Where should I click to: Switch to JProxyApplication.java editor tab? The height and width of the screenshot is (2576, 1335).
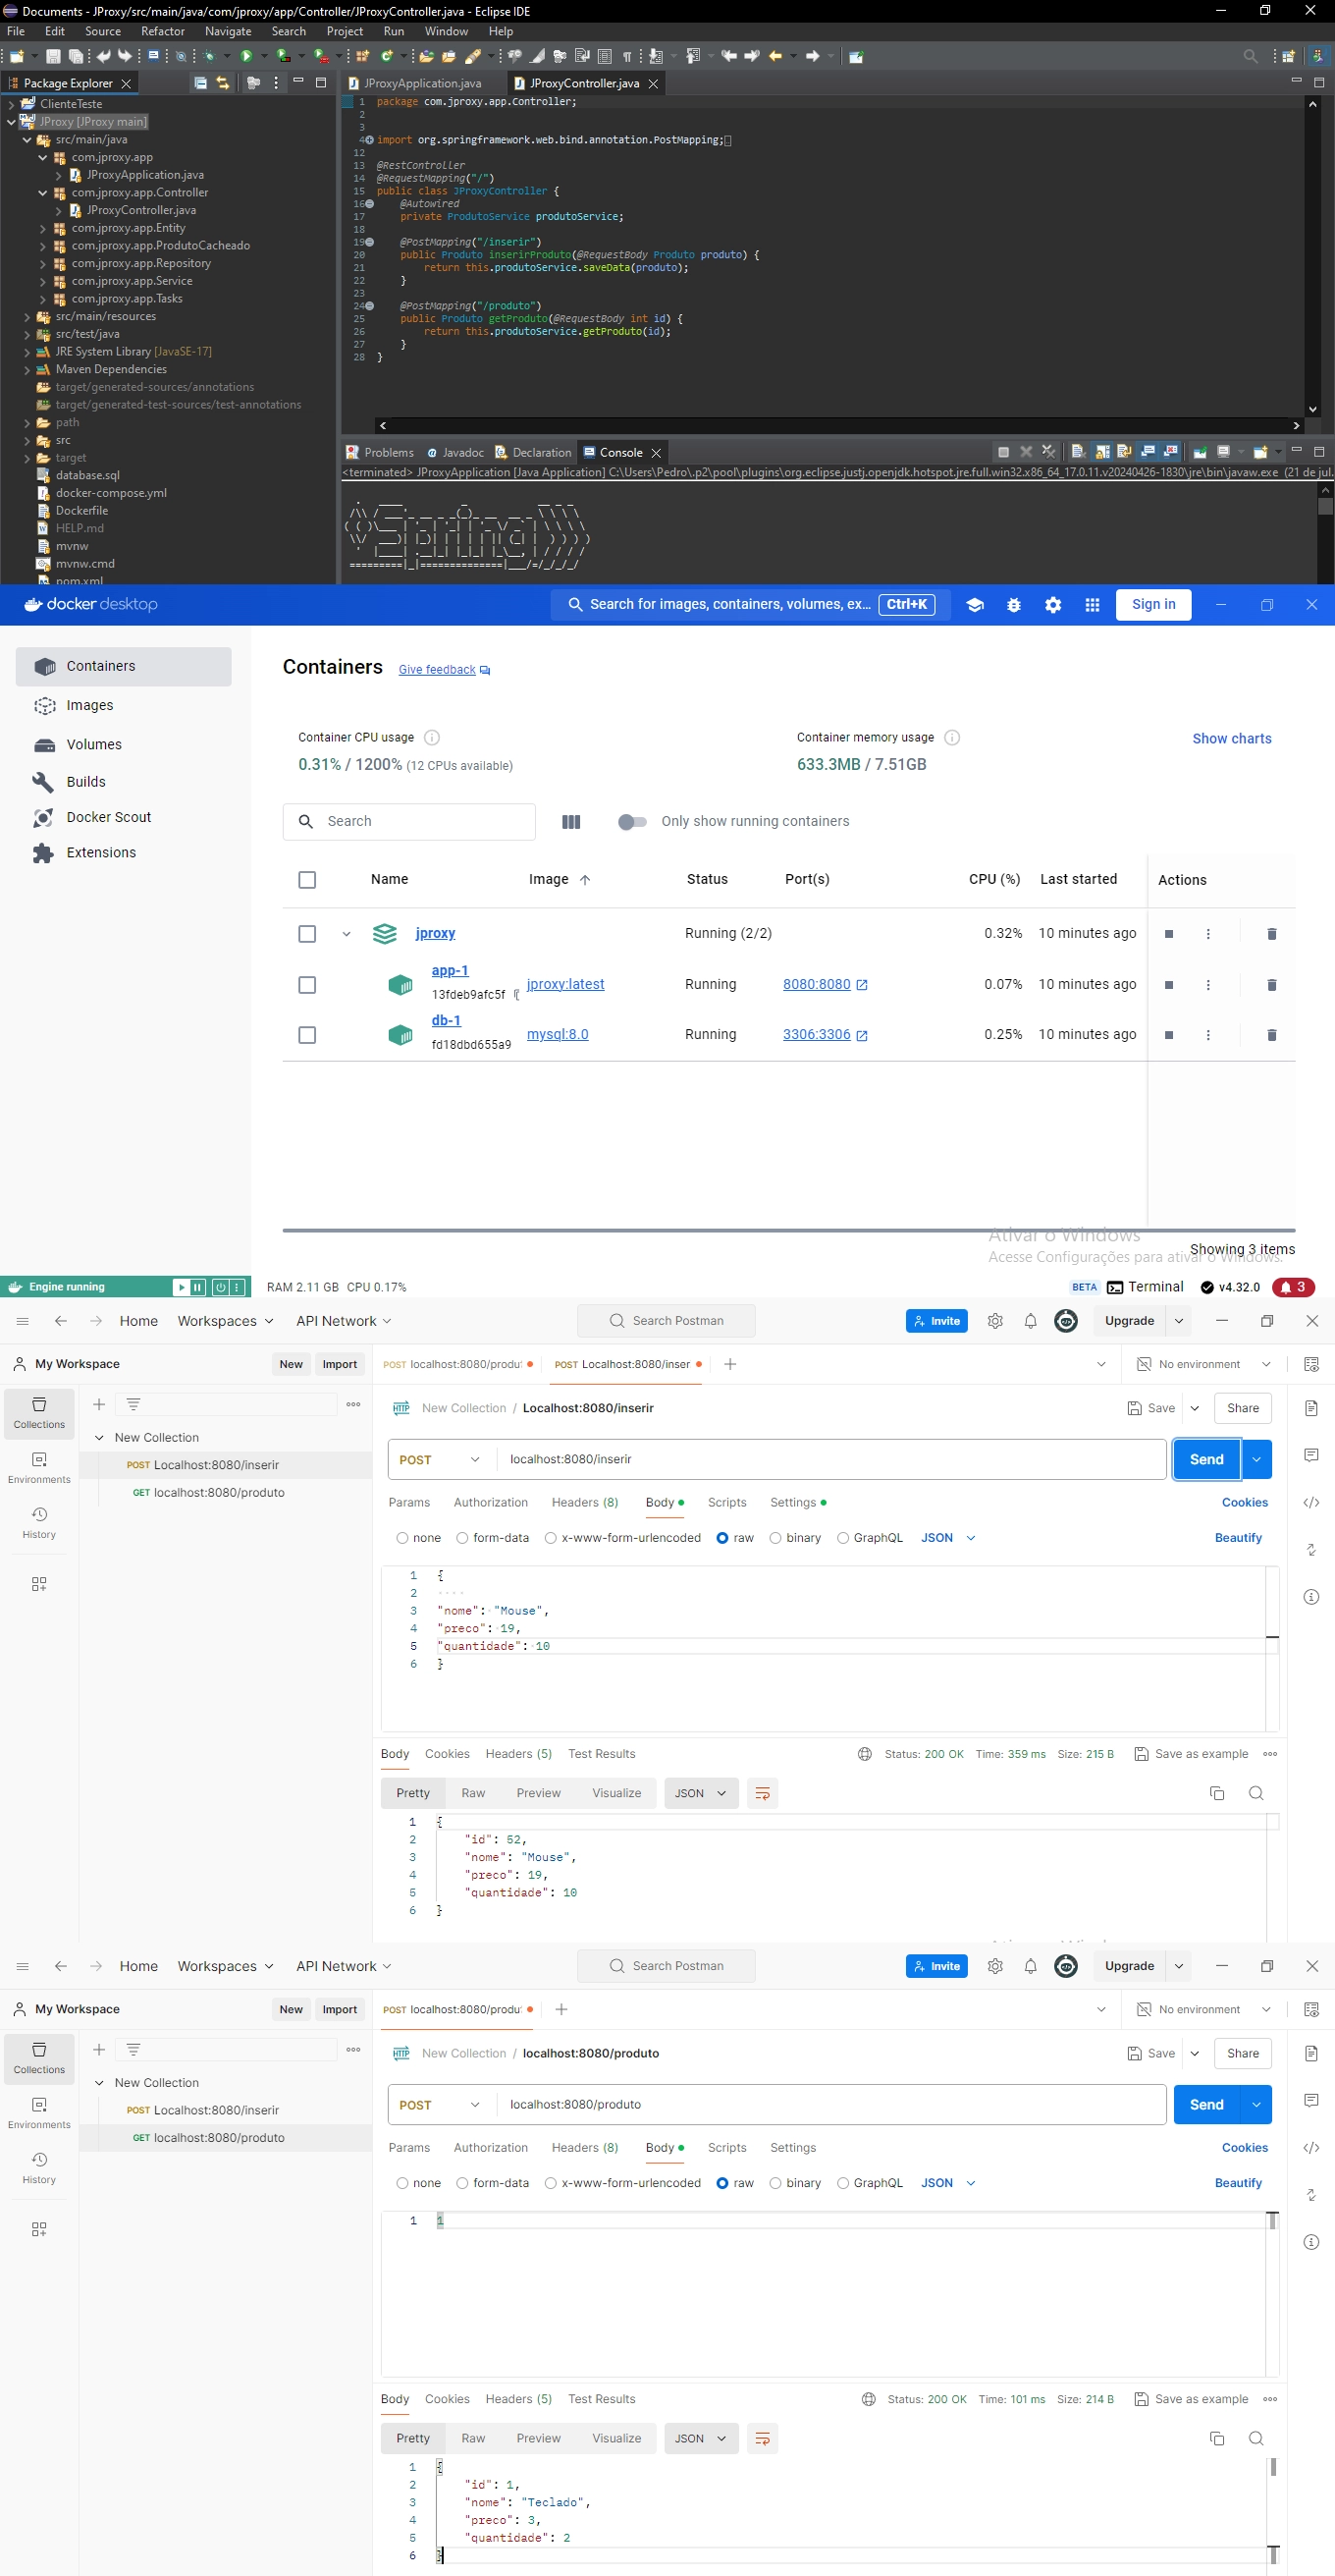pyautogui.click(x=422, y=83)
